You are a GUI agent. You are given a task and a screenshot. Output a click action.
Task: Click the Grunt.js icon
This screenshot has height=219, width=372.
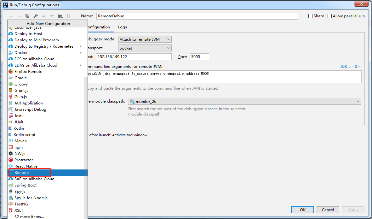(x=11, y=90)
